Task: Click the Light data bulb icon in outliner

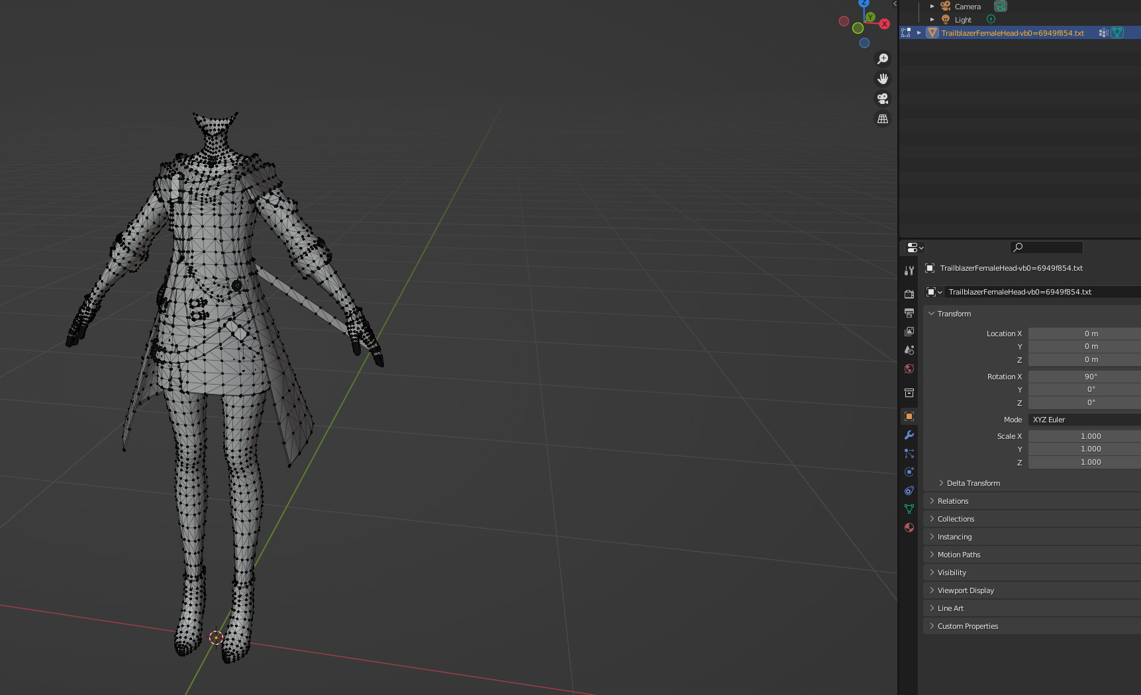Action: [991, 20]
